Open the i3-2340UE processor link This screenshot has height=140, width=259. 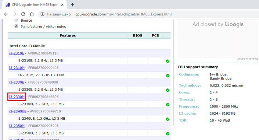click(18, 111)
